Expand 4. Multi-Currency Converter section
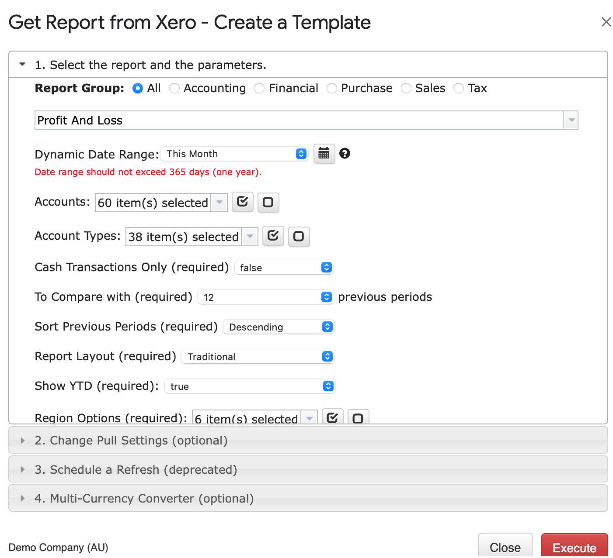This screenshot has height=558, width=613. pyautogui.click(x=308, y=498)
